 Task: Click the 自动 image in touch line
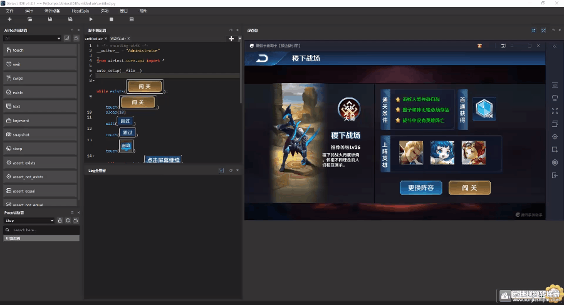[126, 146]
